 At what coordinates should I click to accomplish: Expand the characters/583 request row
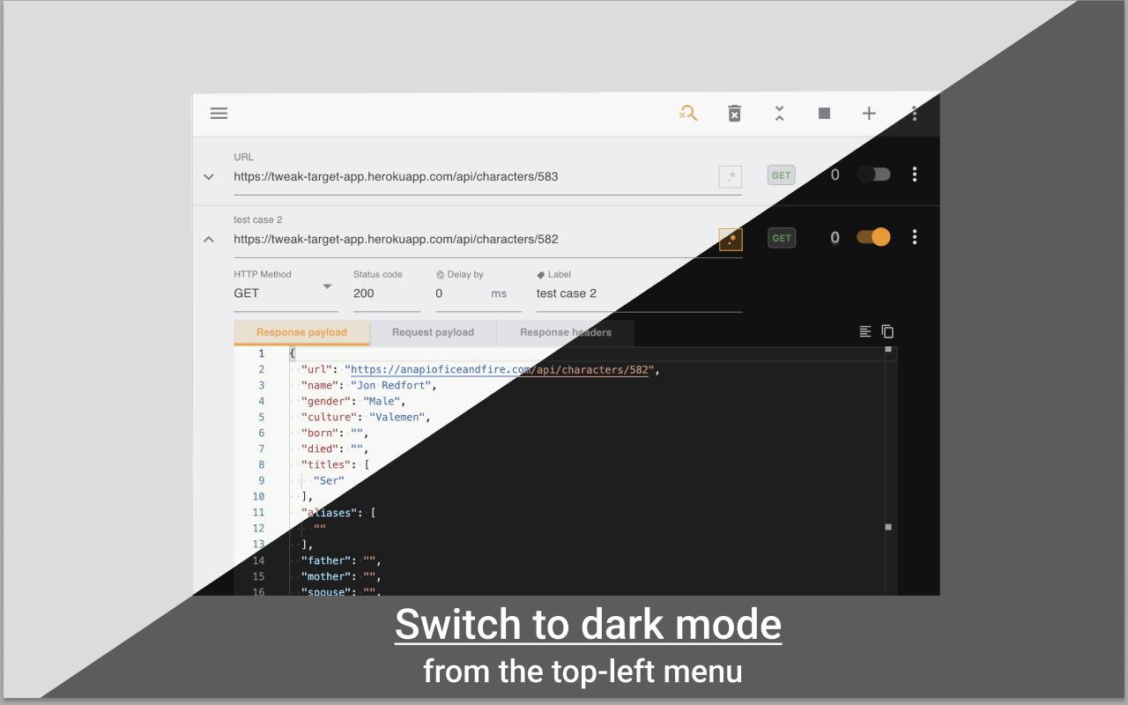coord(209,176)
